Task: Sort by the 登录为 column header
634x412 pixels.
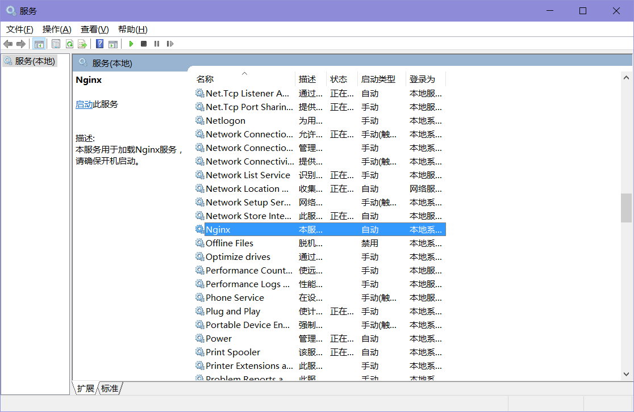Action: (x=426, y=79)
